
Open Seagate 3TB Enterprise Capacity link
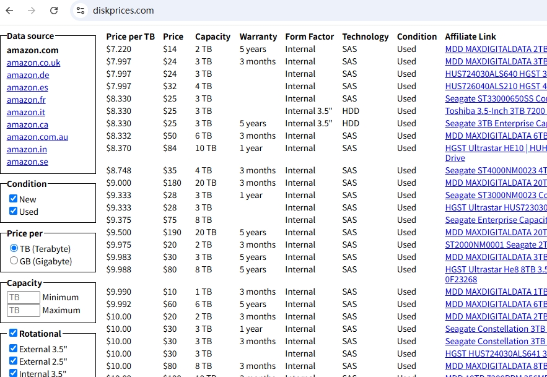496,123
